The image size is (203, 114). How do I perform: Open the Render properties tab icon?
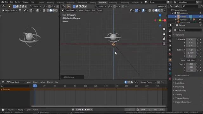point(170,36)
